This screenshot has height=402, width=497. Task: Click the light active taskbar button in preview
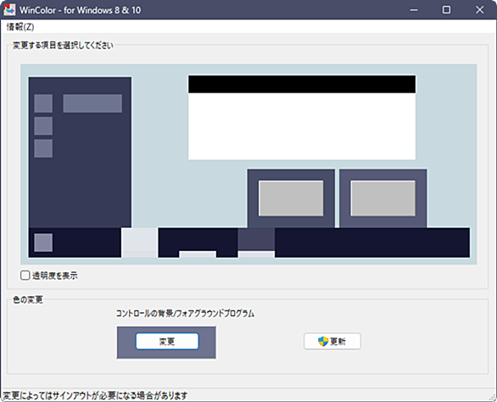[x=139, y=243]
